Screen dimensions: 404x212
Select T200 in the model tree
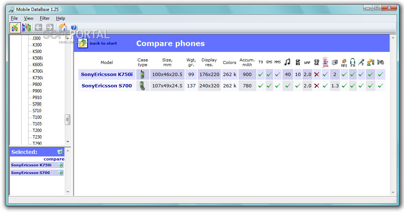(x=37, y=130)
